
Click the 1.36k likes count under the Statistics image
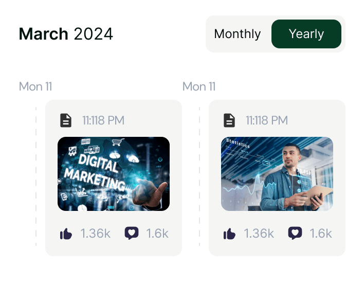pos(259,234)
